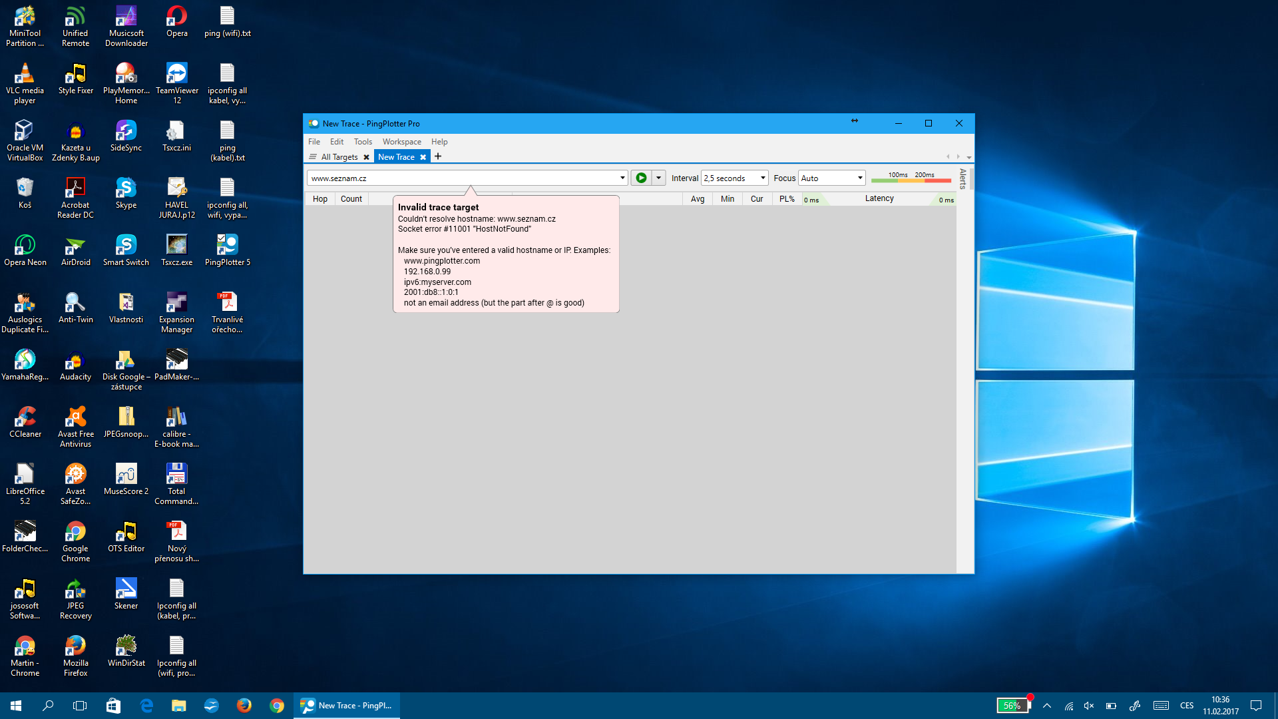1278x719 pixels.
Task: Close the All Targets tab
Action: point(366,157)
